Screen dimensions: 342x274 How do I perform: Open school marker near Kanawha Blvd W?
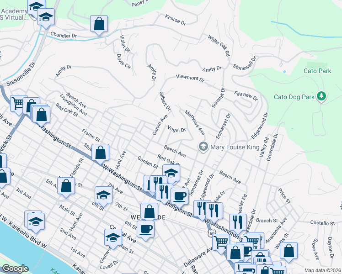click(36, 222)
